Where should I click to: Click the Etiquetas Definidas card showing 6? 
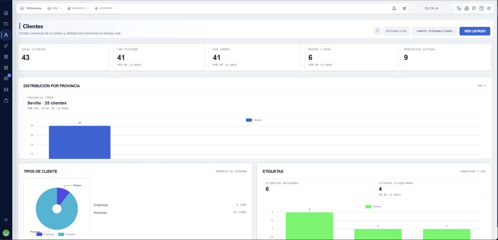pos(317,189)
